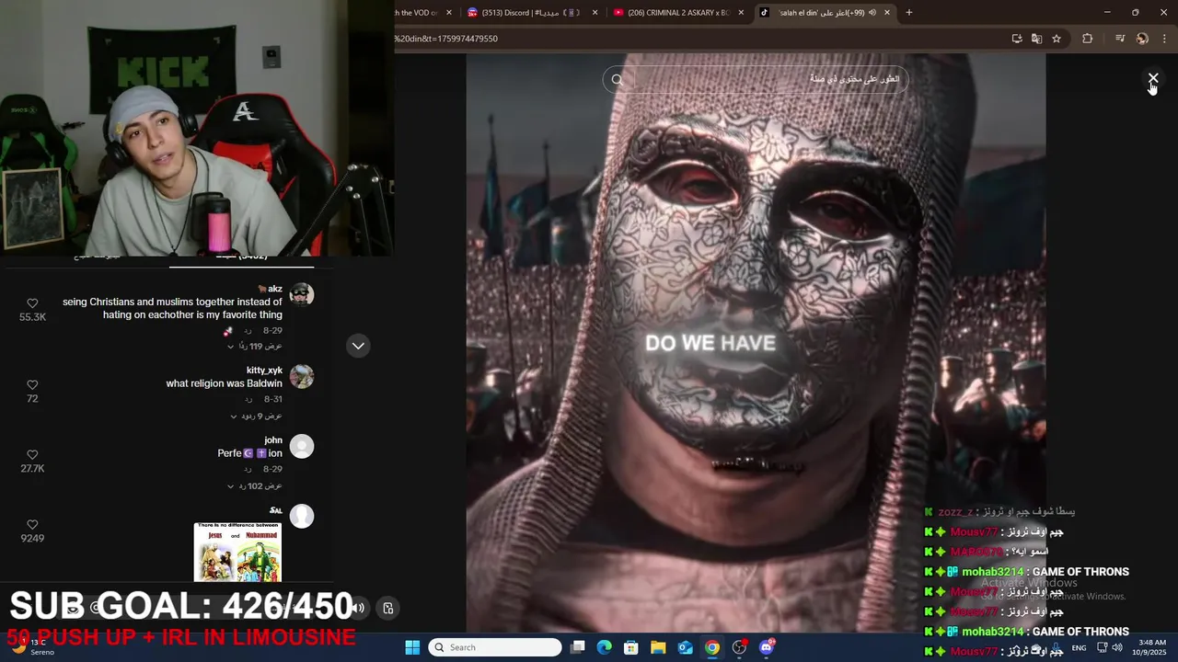Click the Chrome icon on the taskbar

tap(712, 647)
